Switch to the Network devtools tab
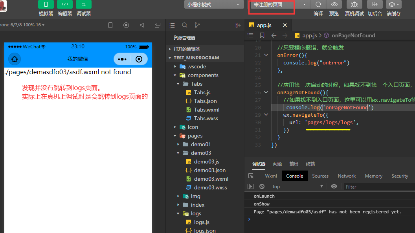The height and width of the screenshot is (233, 415). [x=347, y=176]
